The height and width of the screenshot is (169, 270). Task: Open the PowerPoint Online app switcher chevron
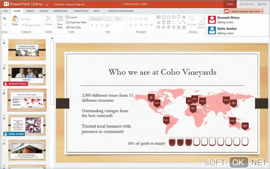47,5
